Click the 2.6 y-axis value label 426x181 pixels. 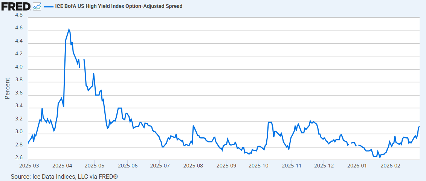18,158
